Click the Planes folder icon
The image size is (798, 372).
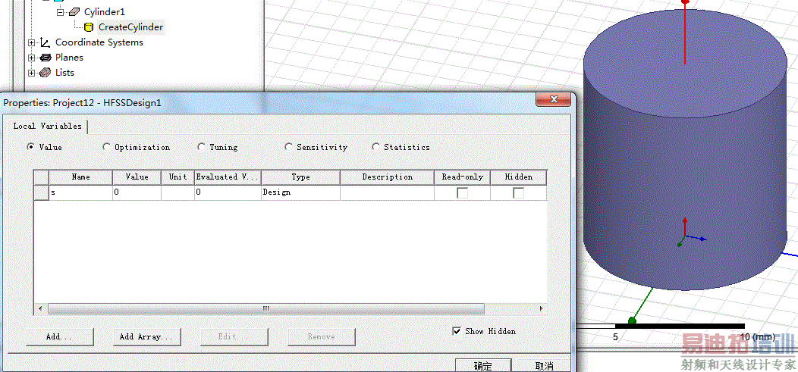tap(46, 58)
